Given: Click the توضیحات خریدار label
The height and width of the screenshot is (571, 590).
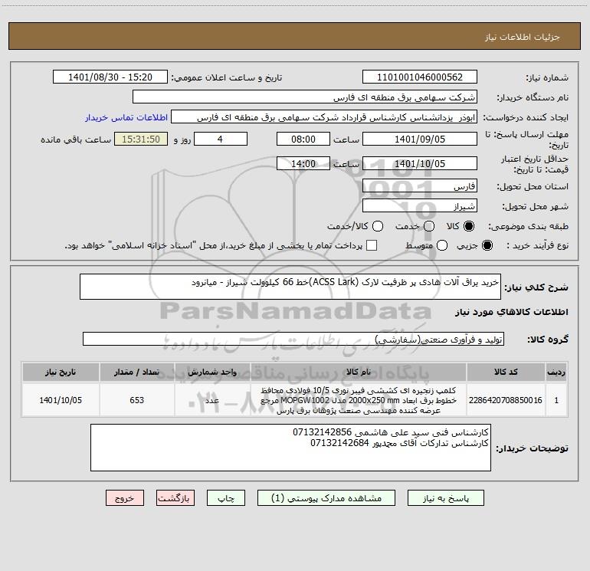Looking at the screenshot, I should point(532,448).
